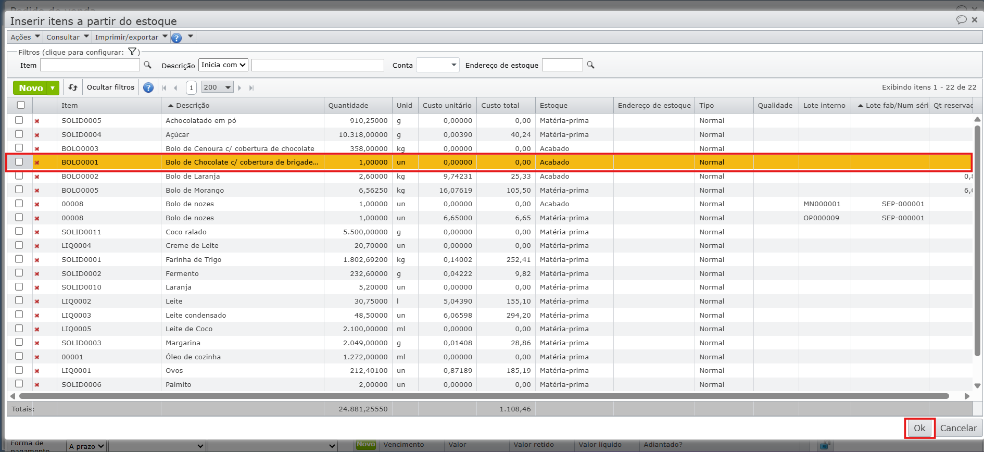Click the magnifier beside Endereço de estoque field

(590, 65)
